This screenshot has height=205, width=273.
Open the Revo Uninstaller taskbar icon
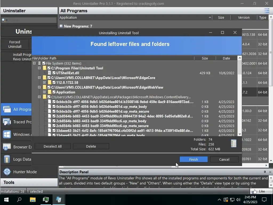[x=58, y=199]
